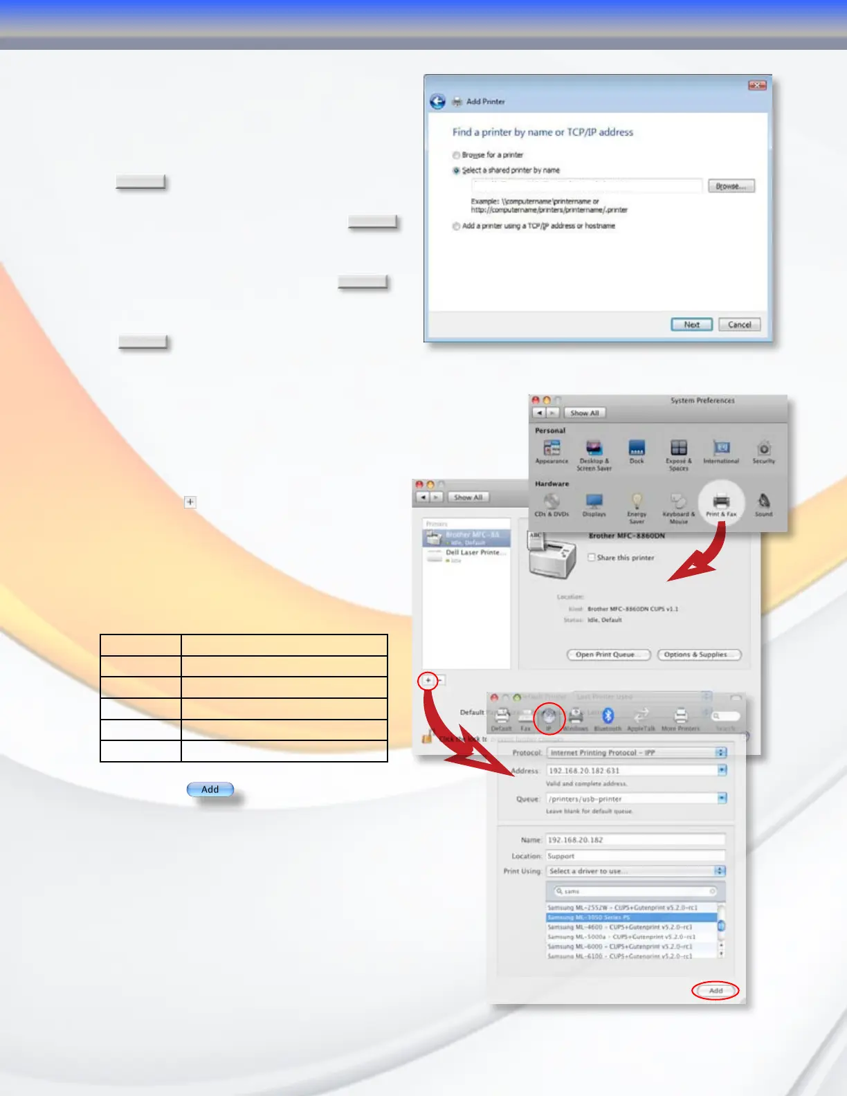847x1096 pixels.
Task: Select the Fax toolbar icon
Action: pos(526,720)
